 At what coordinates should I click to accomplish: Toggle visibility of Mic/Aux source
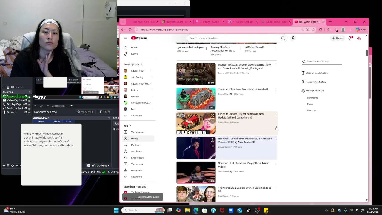pos(26,112)
